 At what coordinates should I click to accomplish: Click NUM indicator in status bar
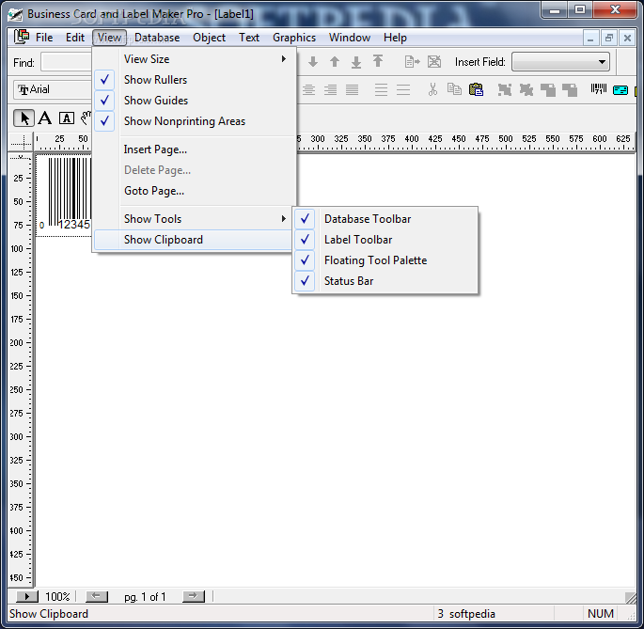[600, 614]
